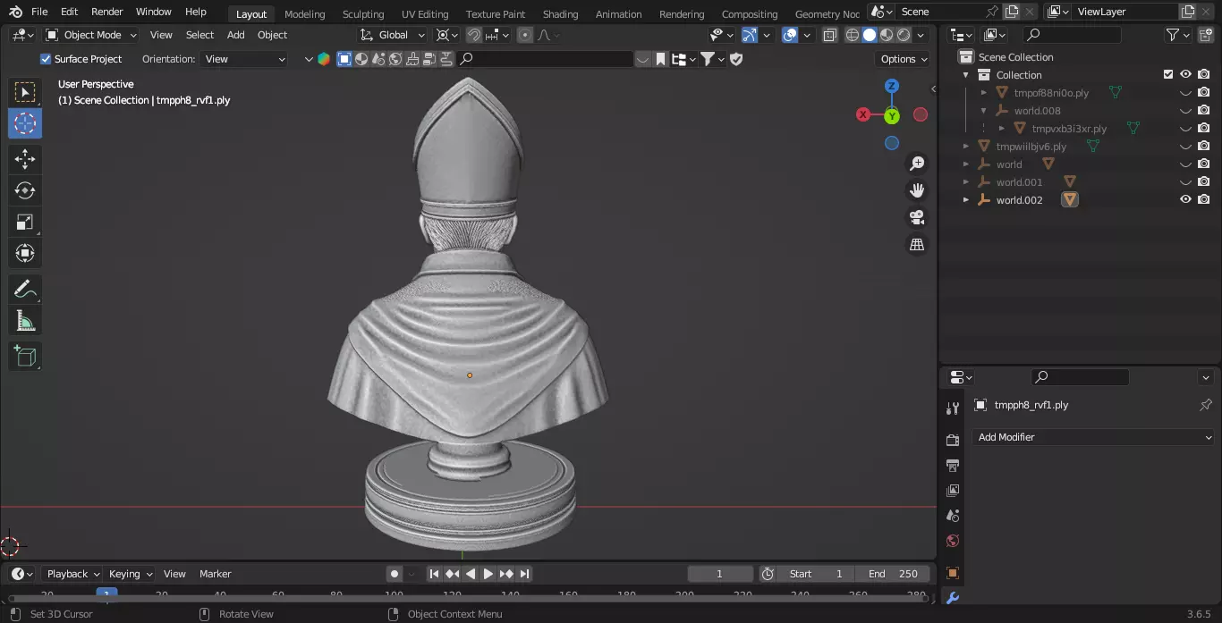Select the Add Cube tool
This screenshot has height=623, width=1222.
pyautogui.click(x=25, y=357)
